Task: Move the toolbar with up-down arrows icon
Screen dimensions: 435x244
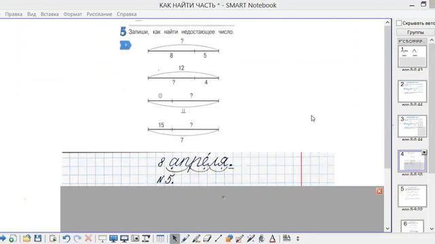Action: click(298, 238)
